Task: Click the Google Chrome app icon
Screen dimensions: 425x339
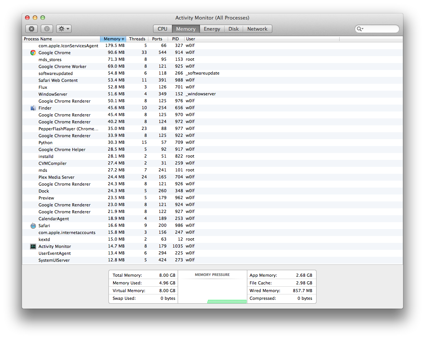Action: (33, 53)
